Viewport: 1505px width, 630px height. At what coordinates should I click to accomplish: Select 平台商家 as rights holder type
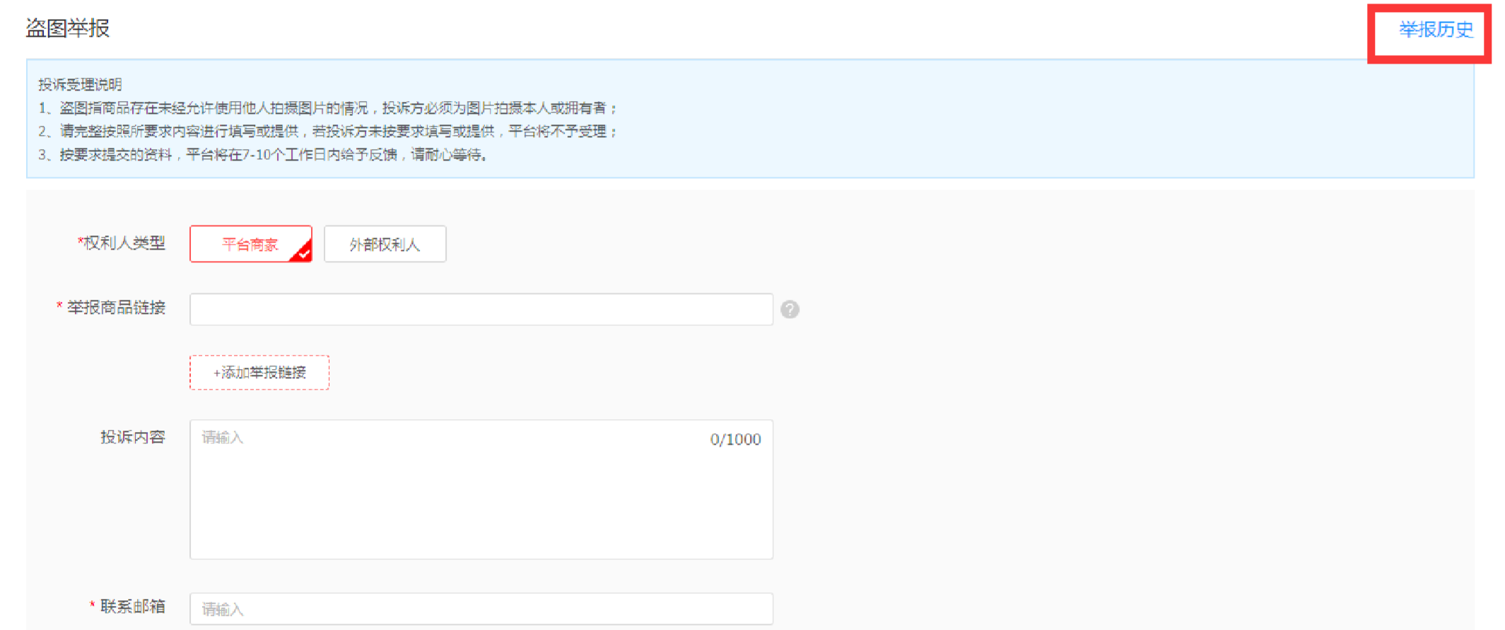coord(251,244)
